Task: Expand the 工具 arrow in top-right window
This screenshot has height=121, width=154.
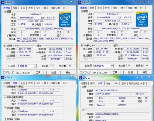Action: pyautogui.click(x=122, y=72)
